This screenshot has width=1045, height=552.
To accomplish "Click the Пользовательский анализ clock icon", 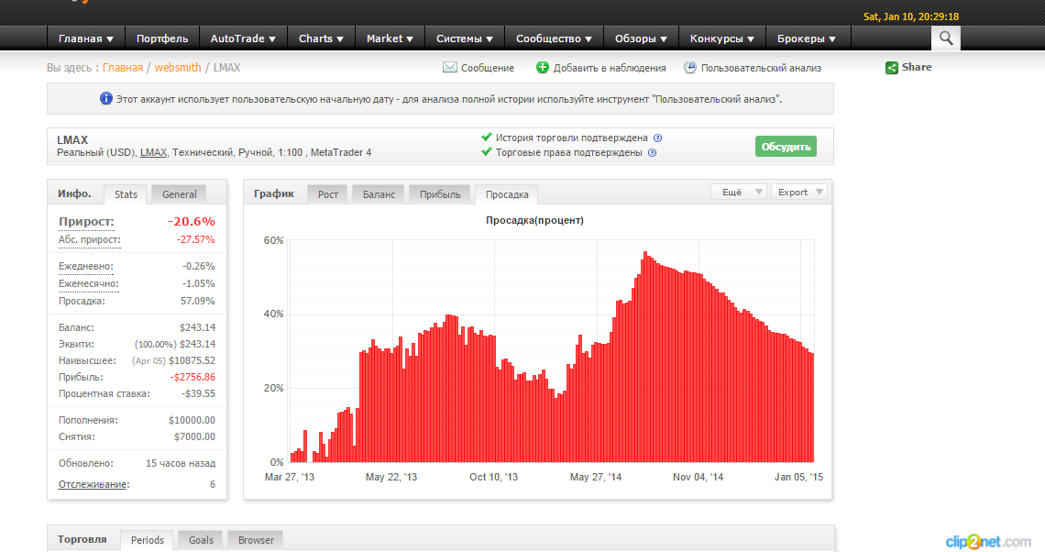I will (x=690, y=67).
